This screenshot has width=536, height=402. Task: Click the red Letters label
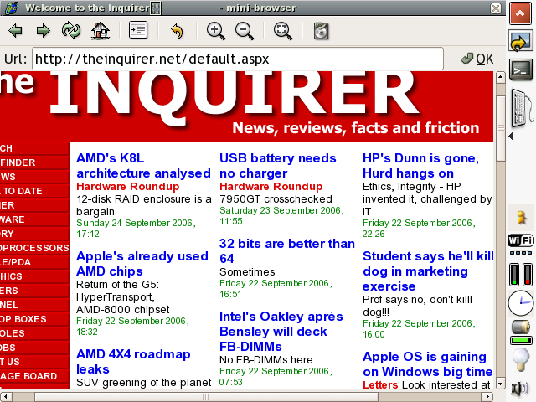tap(380, 384)
